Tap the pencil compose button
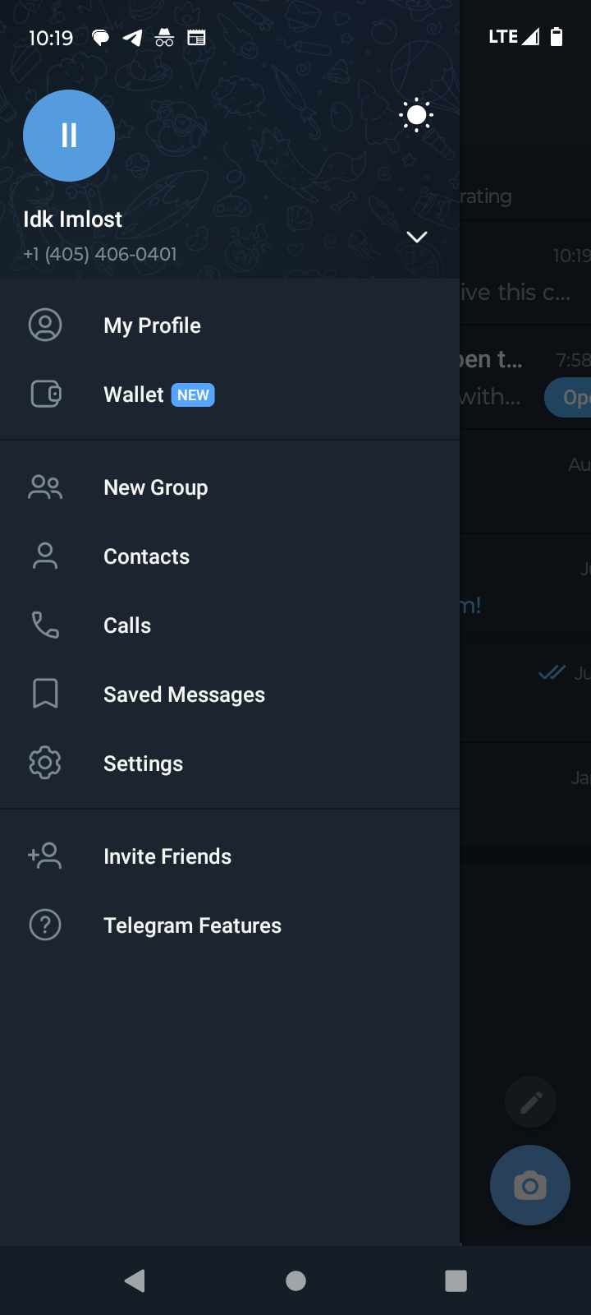 (531, 1102)
